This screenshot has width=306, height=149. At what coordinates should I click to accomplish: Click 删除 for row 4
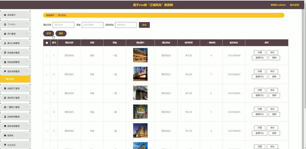274,114
